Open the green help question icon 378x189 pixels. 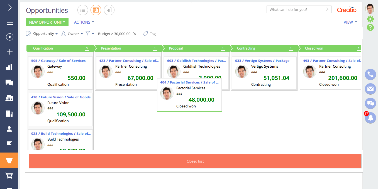[370, 27]
